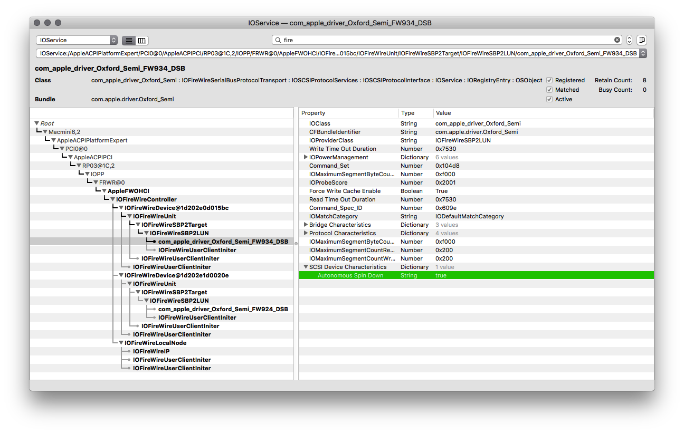Switch to list view mode
This screenshot has height=433, width=684.
click(x=129, y=40)
